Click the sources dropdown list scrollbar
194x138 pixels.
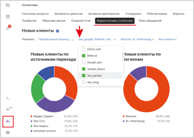click(x=123, y=55)
